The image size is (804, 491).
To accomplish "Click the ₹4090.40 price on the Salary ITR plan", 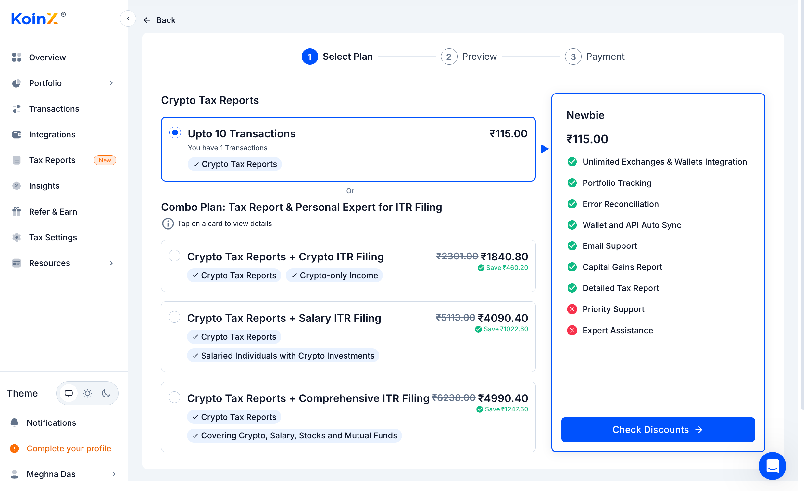I will coord(503,318).
